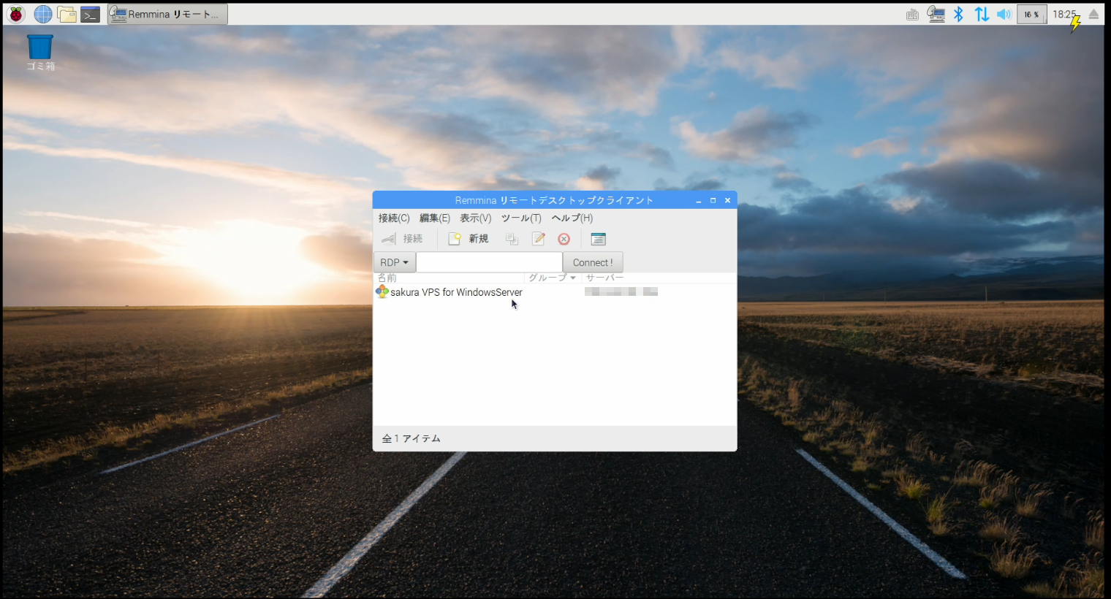Open the RDP protocol dropdown
The image size is (1111, 599).
pyautogui.click(x=395, y=262)
